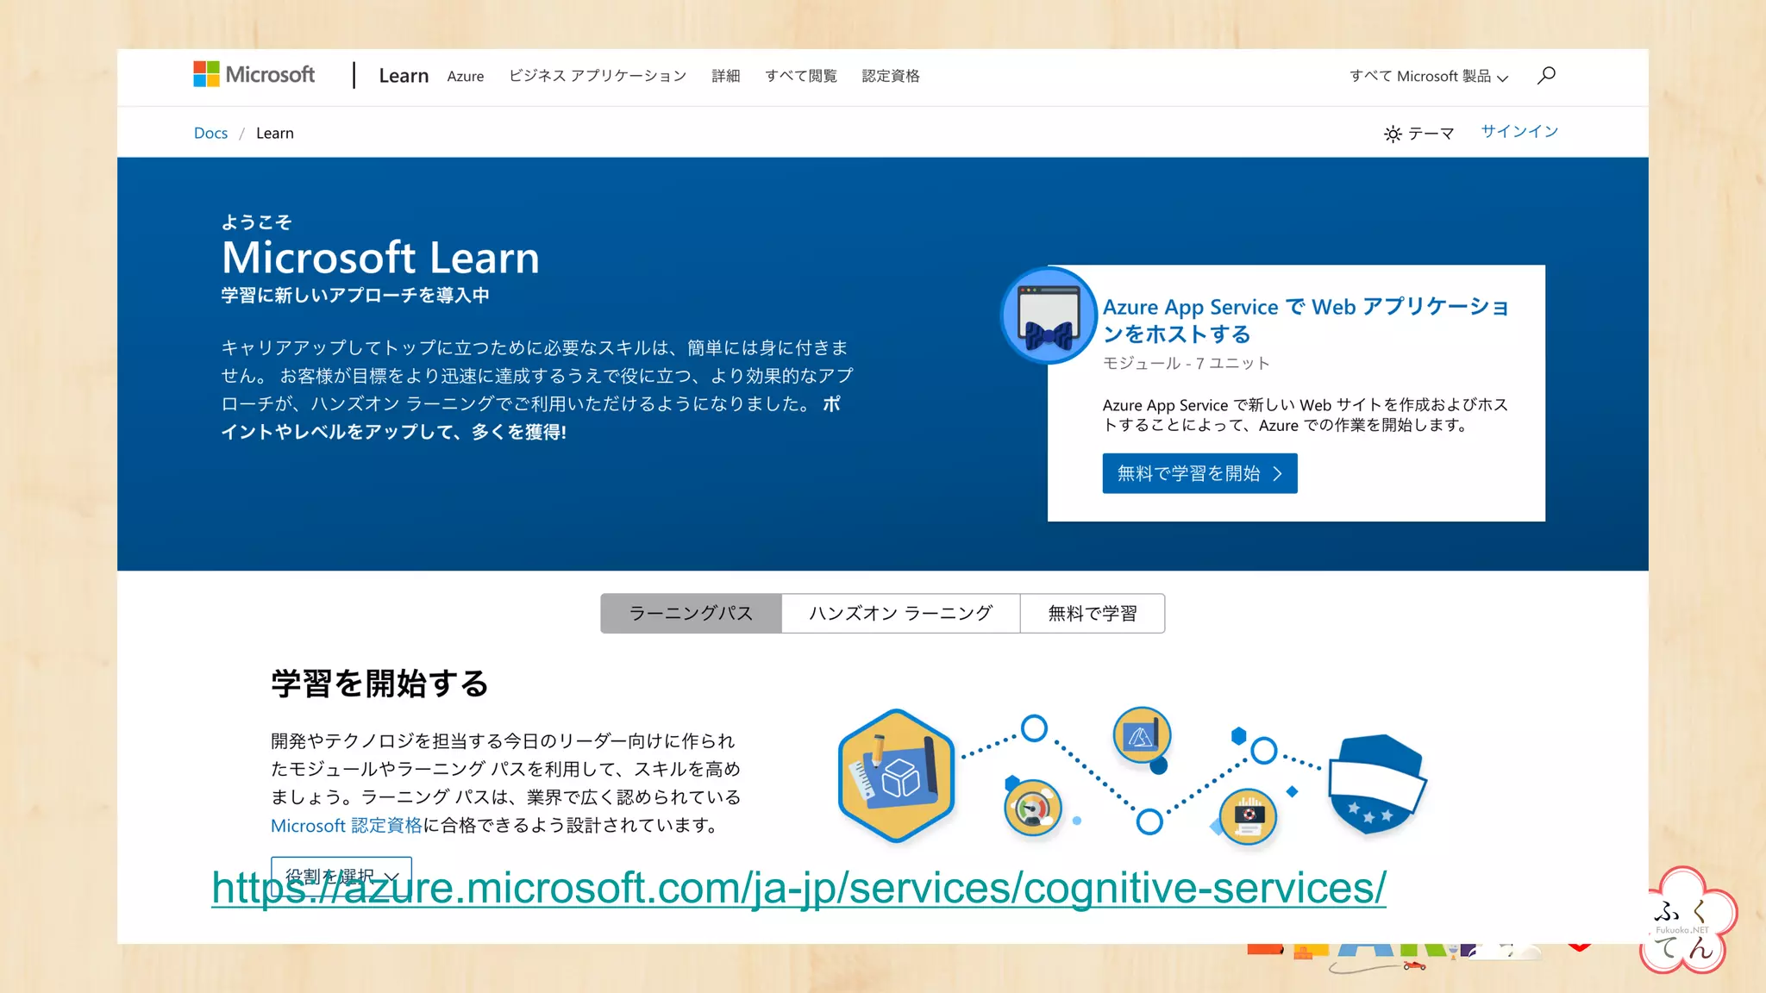
Task: Switch to 無料で学習 tab
Action: 1093,613
